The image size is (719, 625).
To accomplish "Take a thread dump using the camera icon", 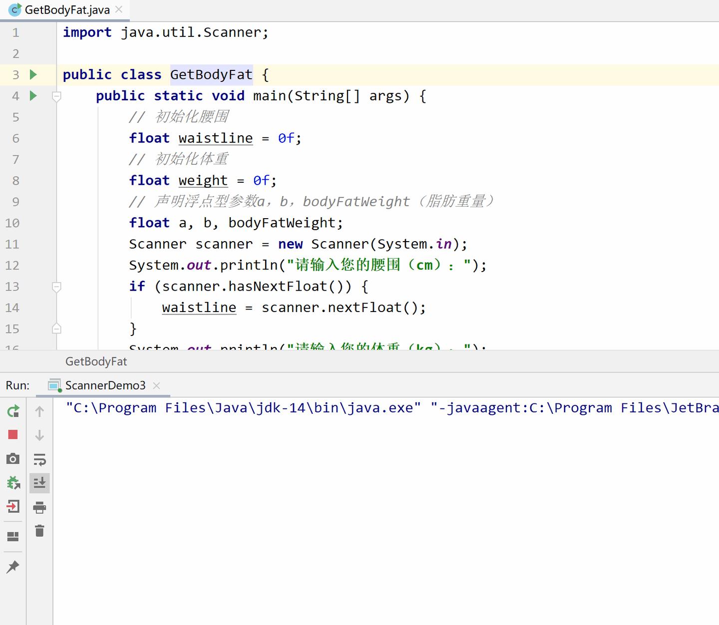I will (x=13, y=458).
